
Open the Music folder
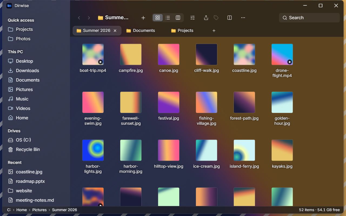[x=36, y=99]
